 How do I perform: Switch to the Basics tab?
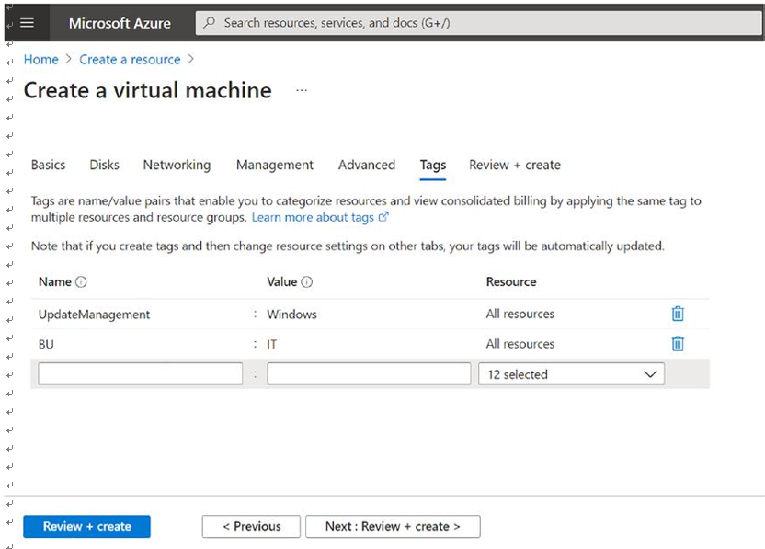pos(49,165)
